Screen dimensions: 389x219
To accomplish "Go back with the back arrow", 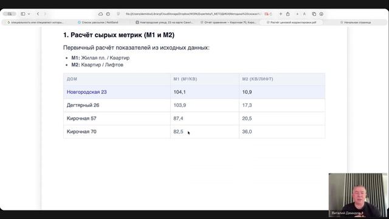I will [38, 14].
